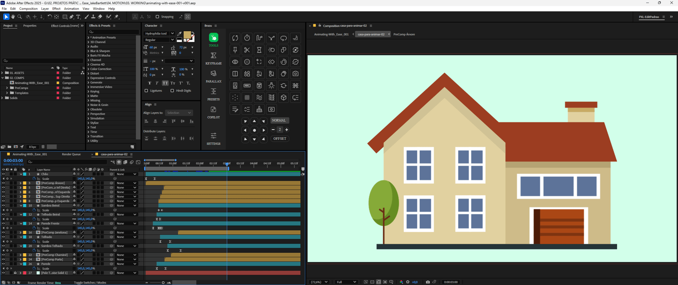This screenshot has height=285, width=678.
Task: Select the Selection (arrow) tool
Action: coord(6,17)
